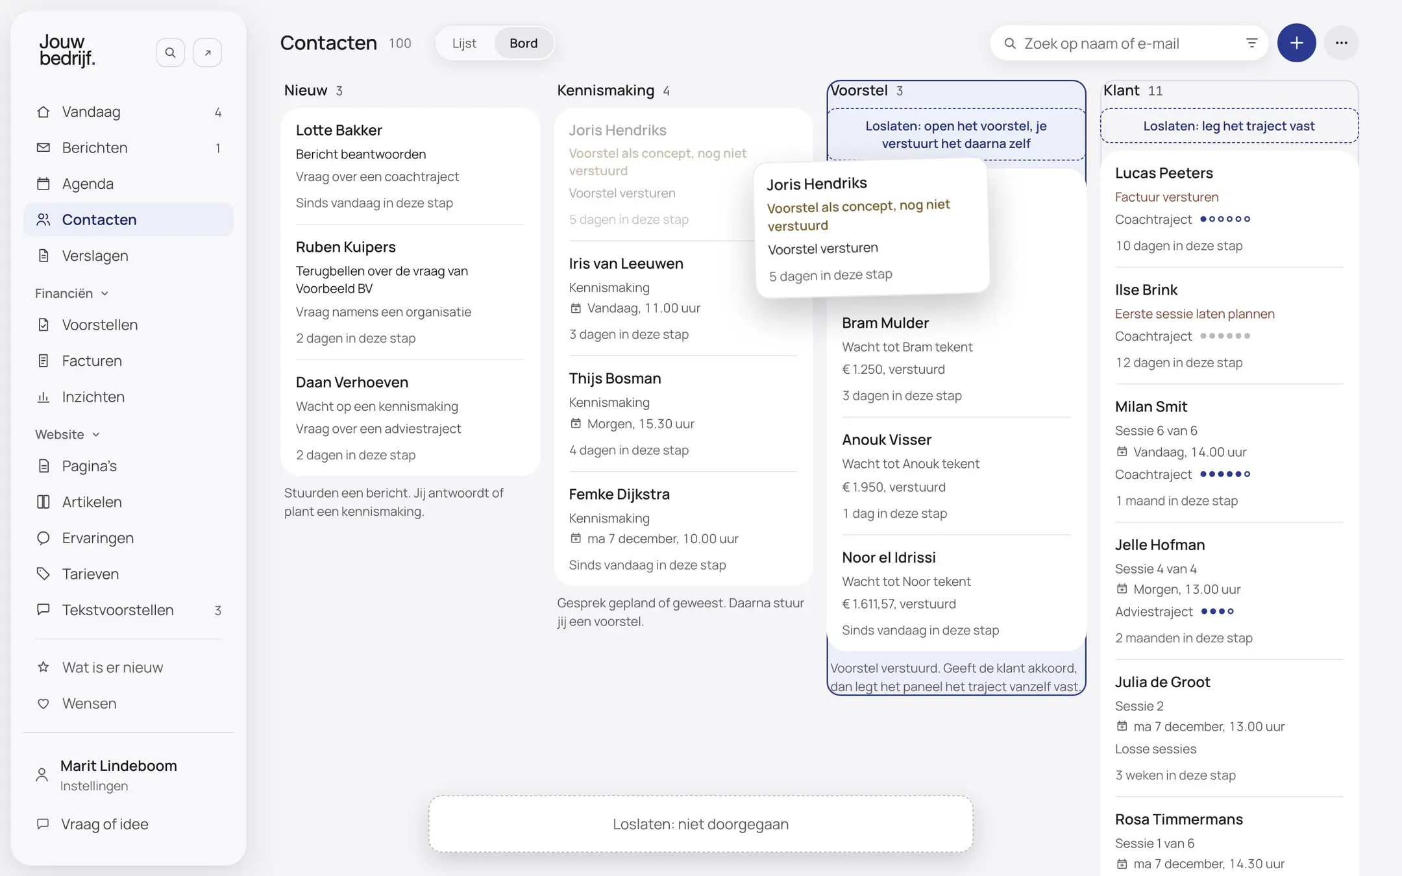1402x876 pixels.
Task: Go to Voorstellen in the sidebar
Action: (129, 324)
